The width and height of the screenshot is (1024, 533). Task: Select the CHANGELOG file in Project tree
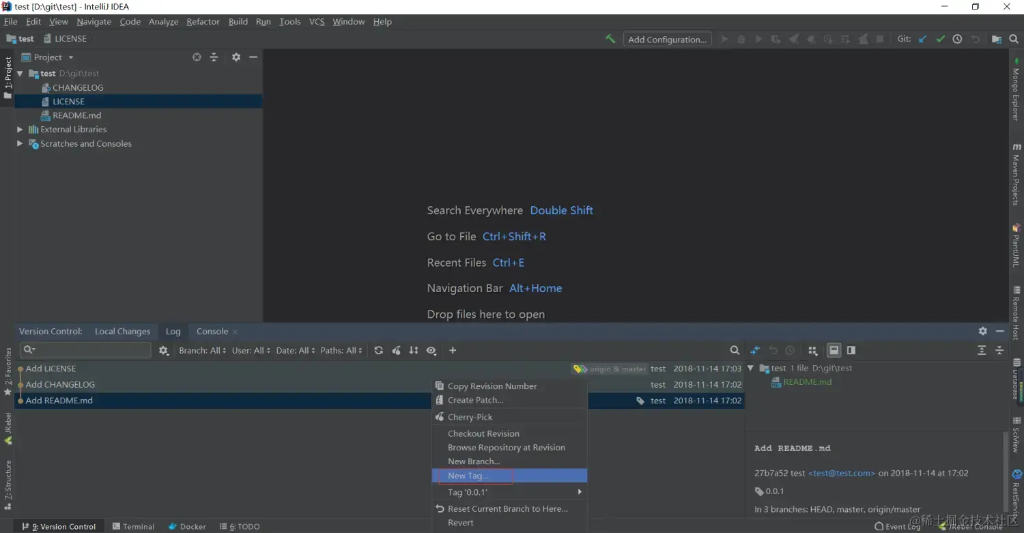click(78, 87)
